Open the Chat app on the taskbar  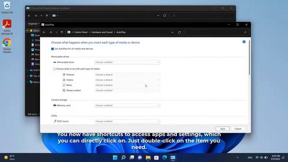140,157
